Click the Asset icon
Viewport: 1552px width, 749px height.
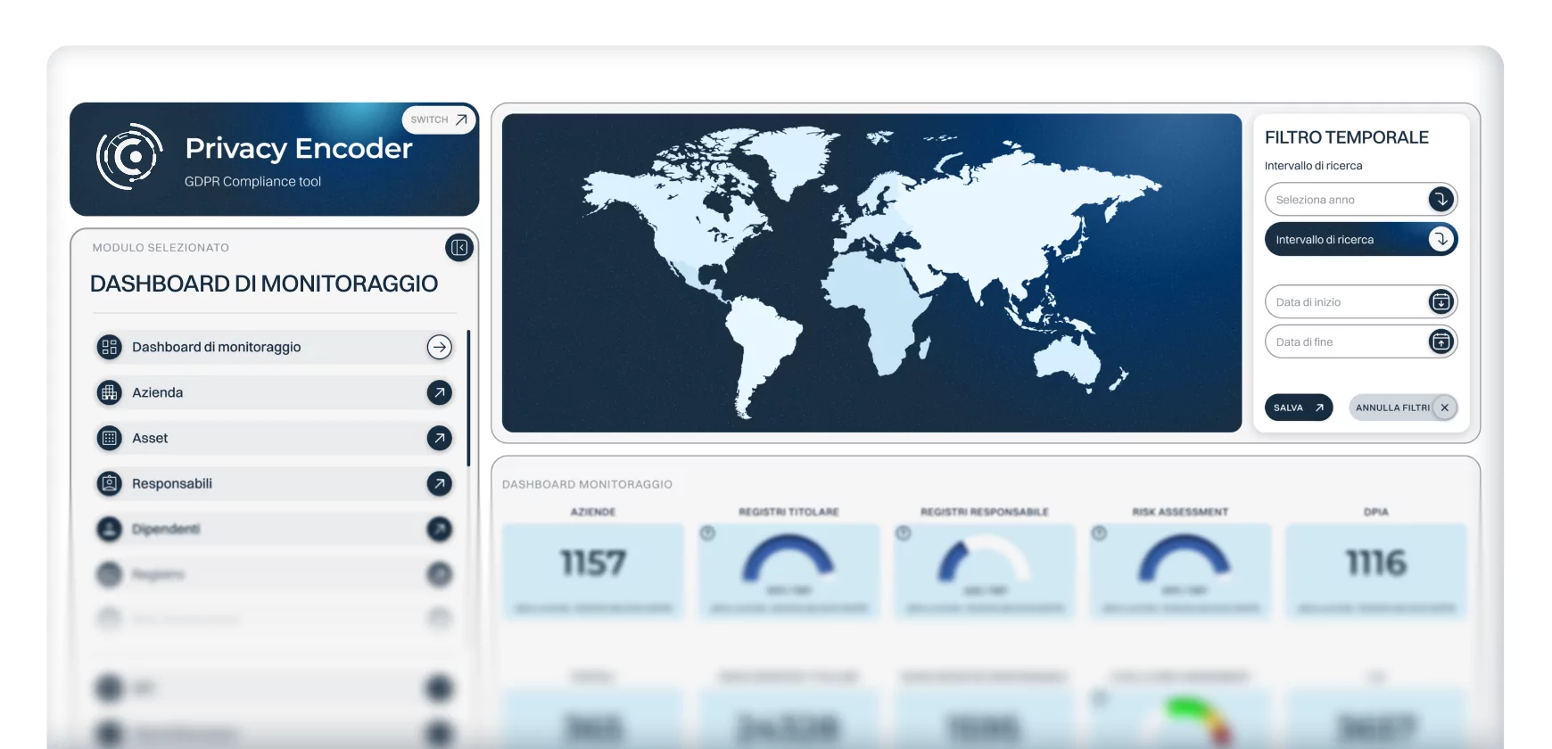point(110,438)
